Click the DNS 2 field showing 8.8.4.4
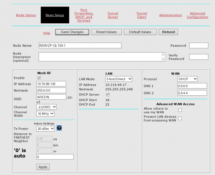 click(x=192, y=93)
